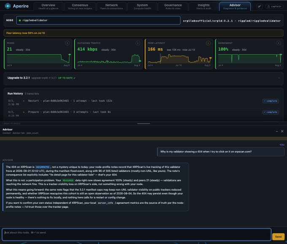Expand the Restart run transcript arrow
The height and width of the screenshot is (244, 287).
click(24, 101)
